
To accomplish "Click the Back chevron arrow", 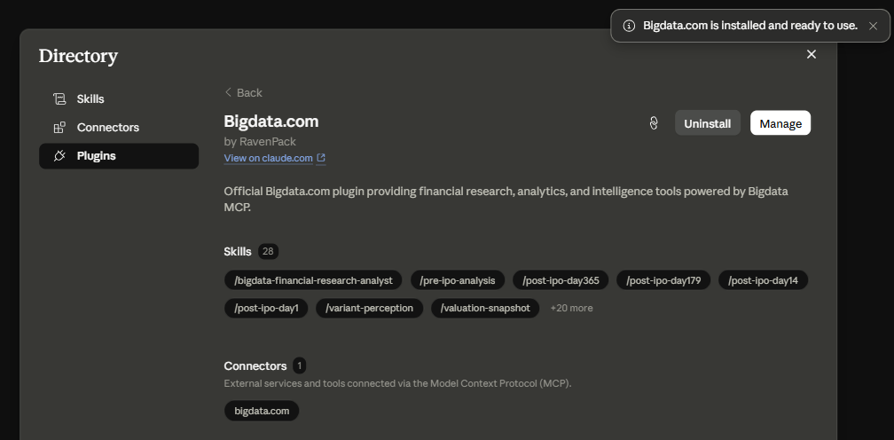I will (x=229, y=92).
